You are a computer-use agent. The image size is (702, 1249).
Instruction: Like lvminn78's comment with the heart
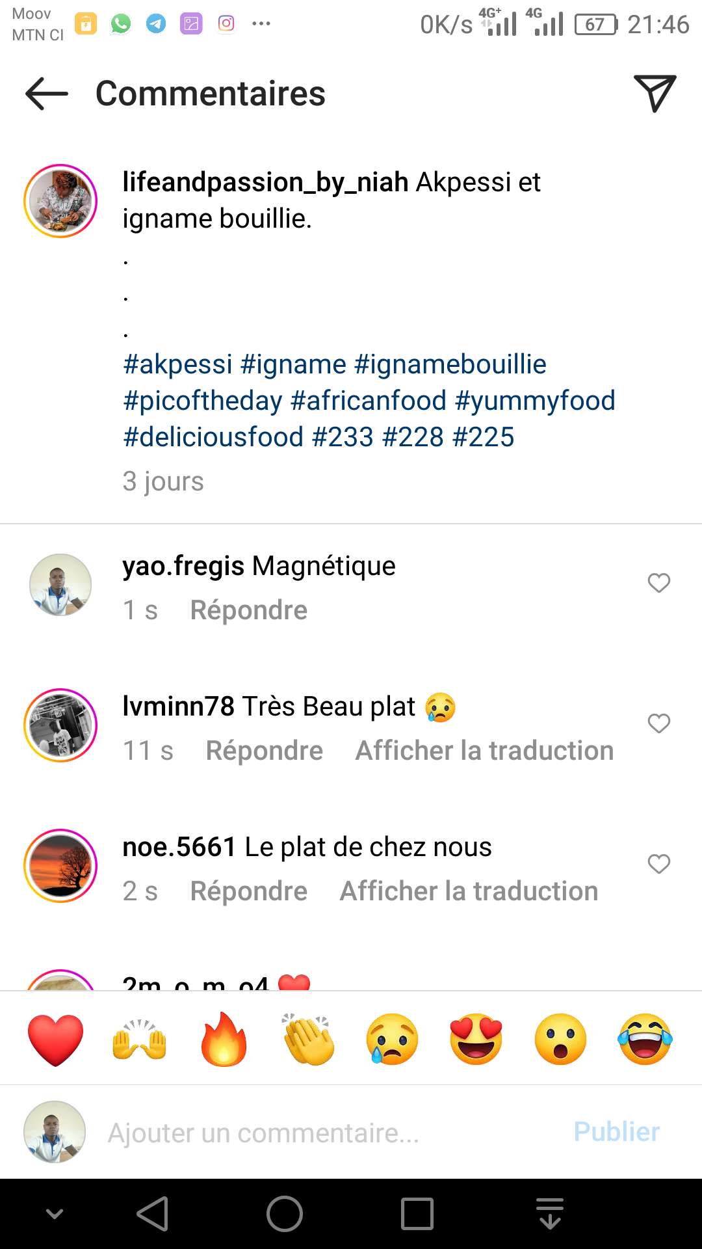tap(658, 723)
